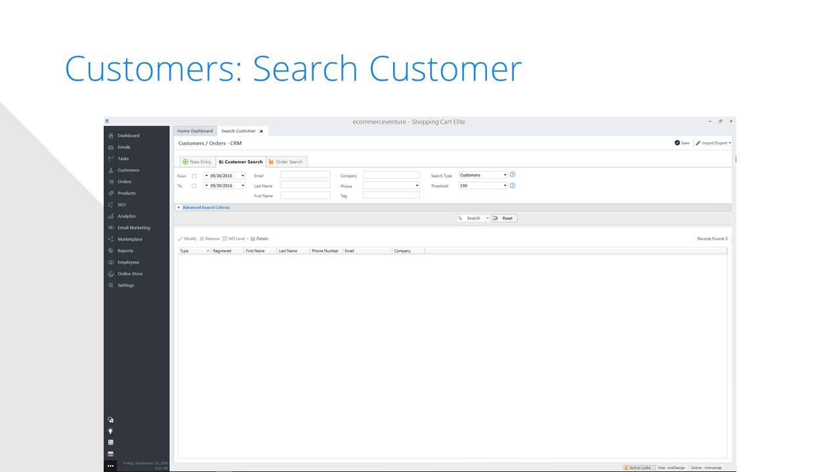Open the To date picker dropdown

point(242,186)
